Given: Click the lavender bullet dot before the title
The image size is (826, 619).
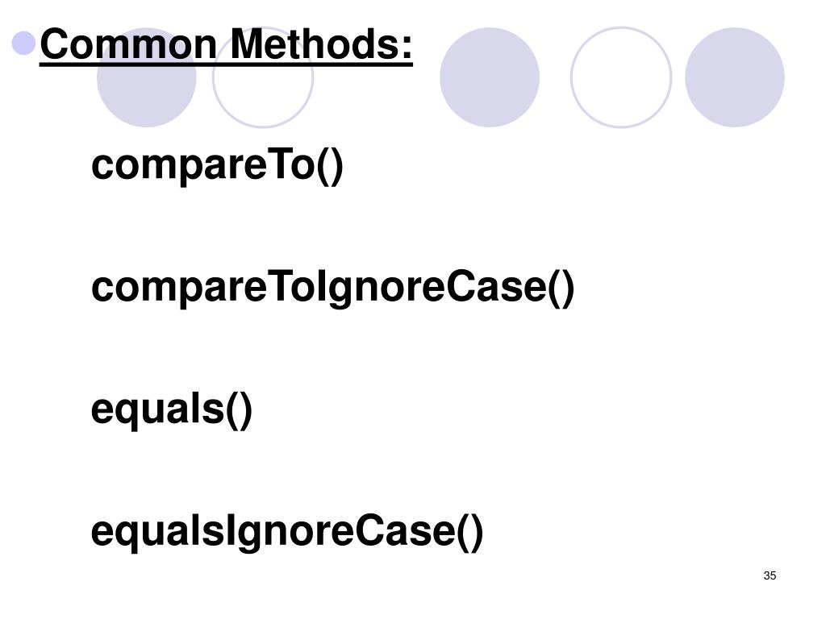Looking at the screenshot, I should coord(23,44).
